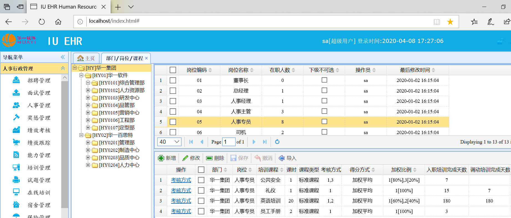Toggle 下级不可选 for 董事长

[x=324, y=80]
